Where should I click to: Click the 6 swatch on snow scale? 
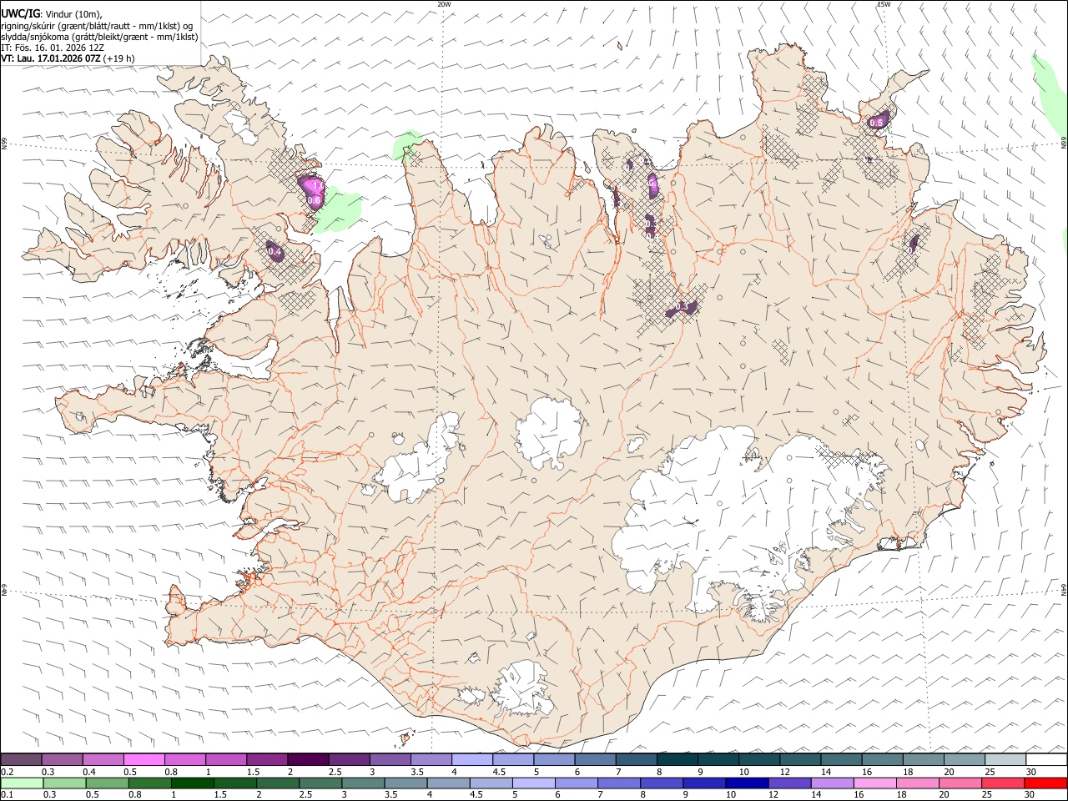pos(595,759)
